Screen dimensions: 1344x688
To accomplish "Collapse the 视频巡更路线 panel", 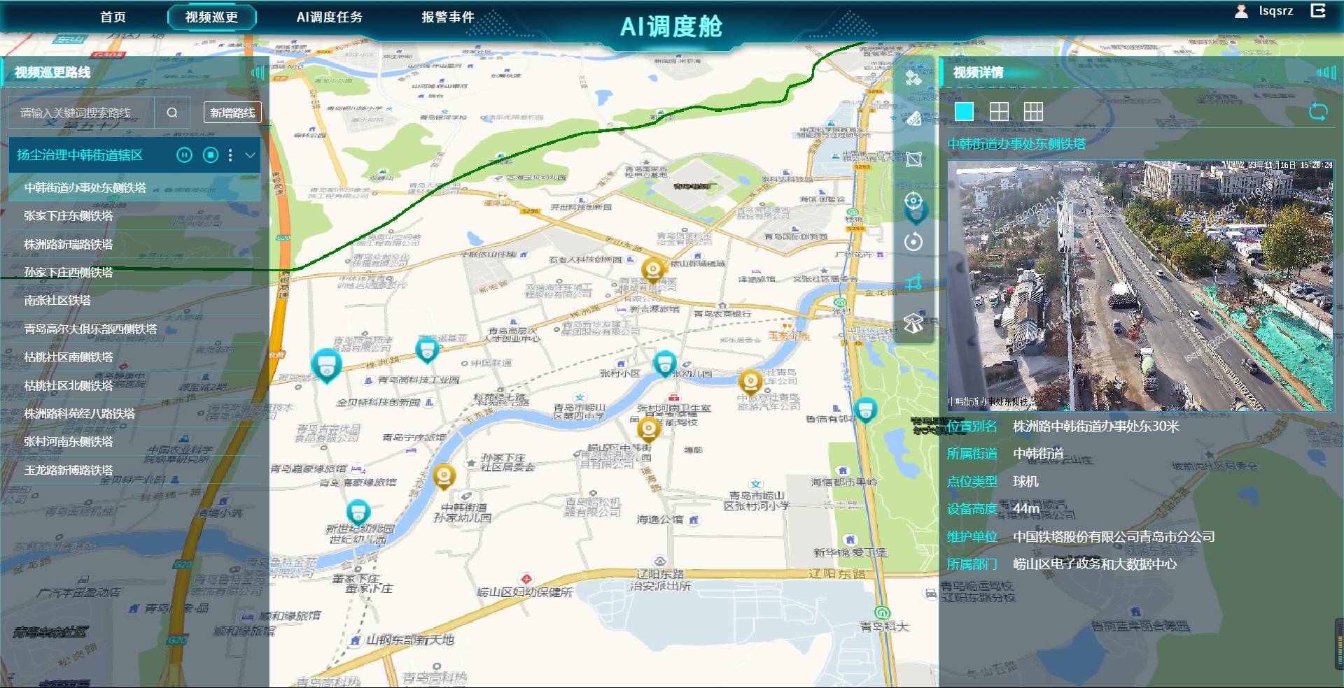I will coord(258,72).
